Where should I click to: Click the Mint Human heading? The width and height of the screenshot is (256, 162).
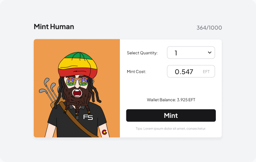coord(54,27)
